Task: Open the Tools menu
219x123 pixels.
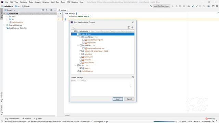Action: [x=63, y=2]
